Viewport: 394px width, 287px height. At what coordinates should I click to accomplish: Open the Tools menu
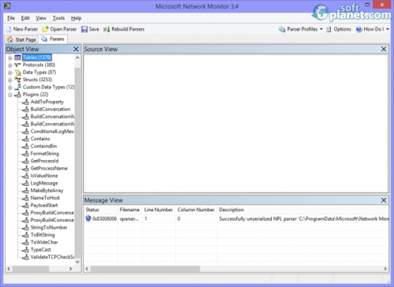pos(58,18)
